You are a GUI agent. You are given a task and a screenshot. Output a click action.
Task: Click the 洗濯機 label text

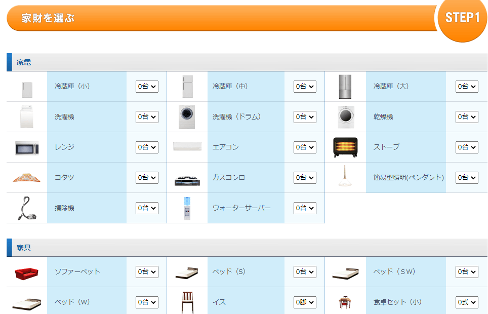(x=64, y=117)
